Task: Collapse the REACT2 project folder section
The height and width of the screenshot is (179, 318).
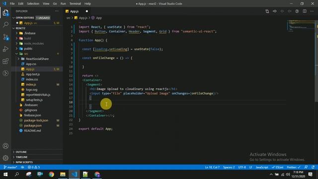Action: coord(13,28)
